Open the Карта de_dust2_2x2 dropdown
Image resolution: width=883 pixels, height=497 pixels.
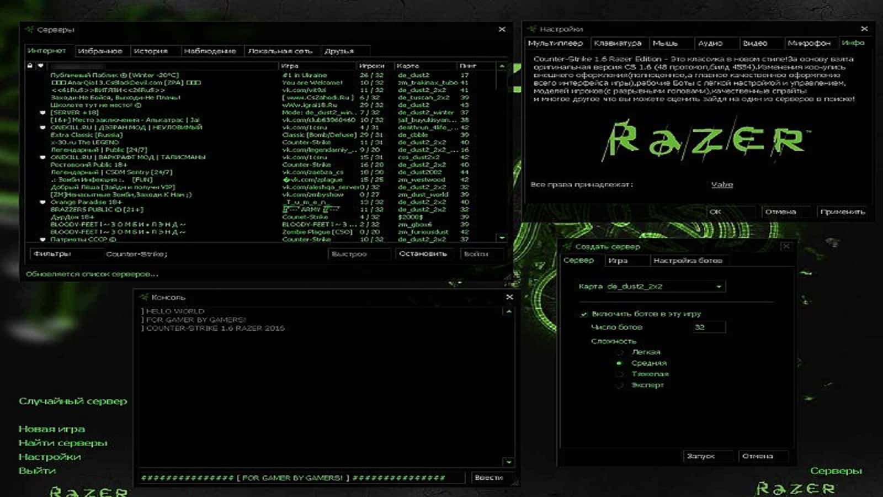pos(665,287)
